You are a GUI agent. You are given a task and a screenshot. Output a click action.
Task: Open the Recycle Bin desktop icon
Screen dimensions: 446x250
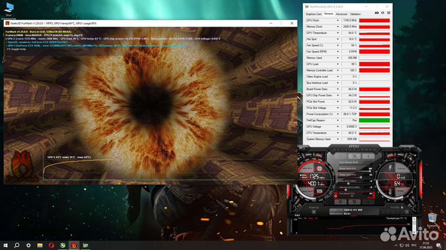coord(432,220)
